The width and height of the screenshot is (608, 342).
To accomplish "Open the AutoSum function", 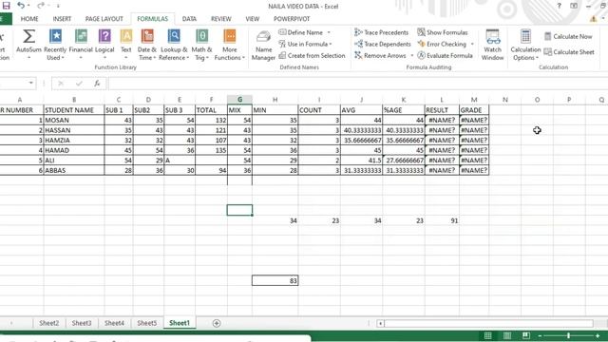I will tap(28, 45).
